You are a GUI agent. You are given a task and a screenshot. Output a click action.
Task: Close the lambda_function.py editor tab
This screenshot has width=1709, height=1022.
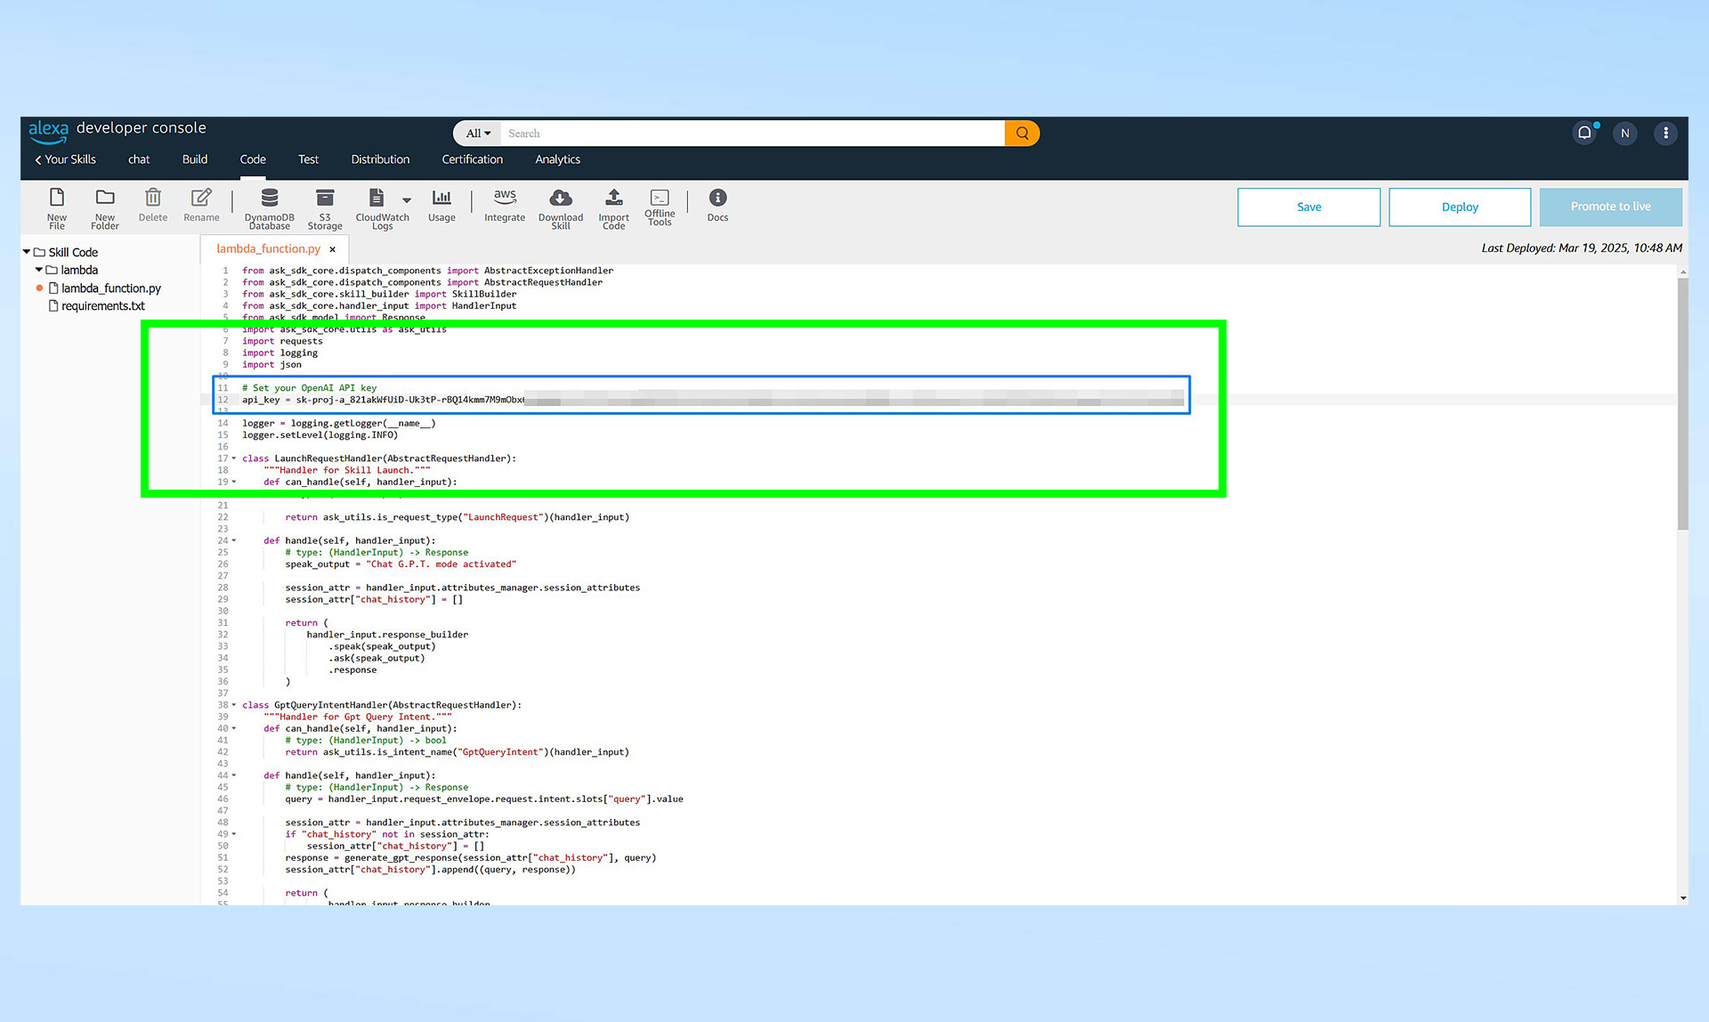[x=332, y=248]
